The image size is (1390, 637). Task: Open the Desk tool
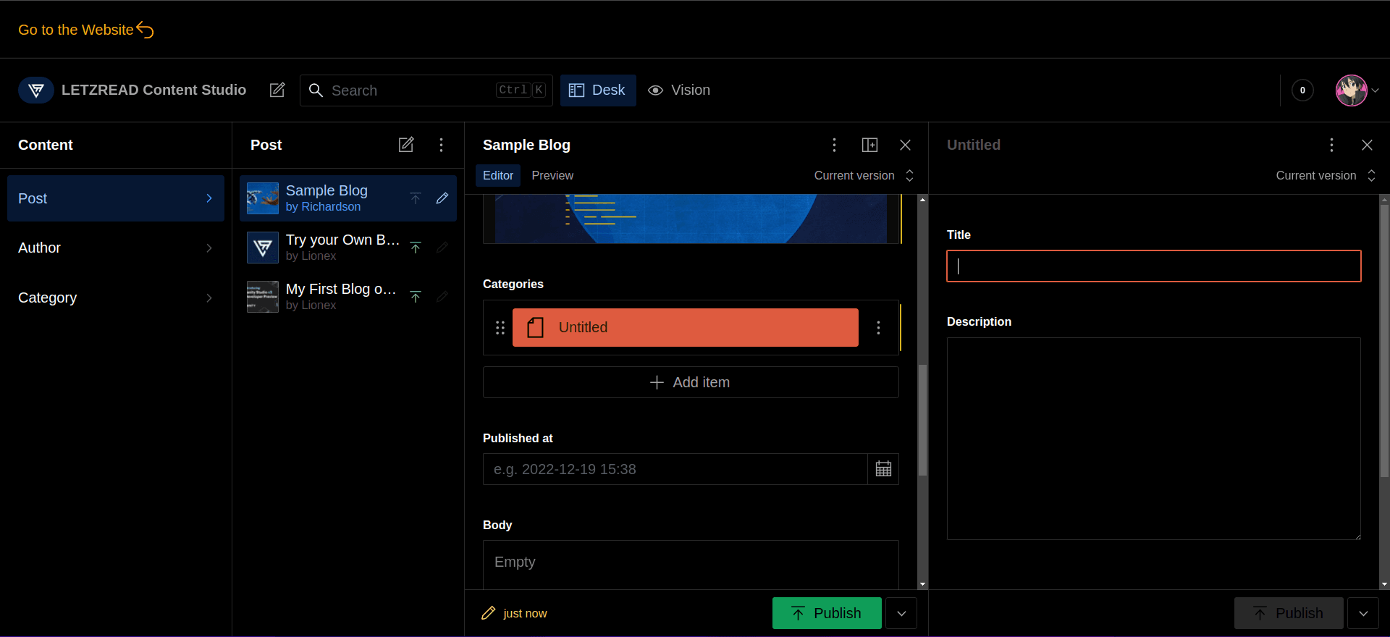pos(598,90)
